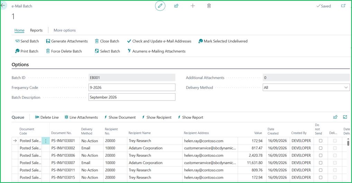Image resolution: width=352 pixels, height=183 pixels.
Task: Switch to the Reports tab
Action: pyautogui.click(x=36, y=30)
